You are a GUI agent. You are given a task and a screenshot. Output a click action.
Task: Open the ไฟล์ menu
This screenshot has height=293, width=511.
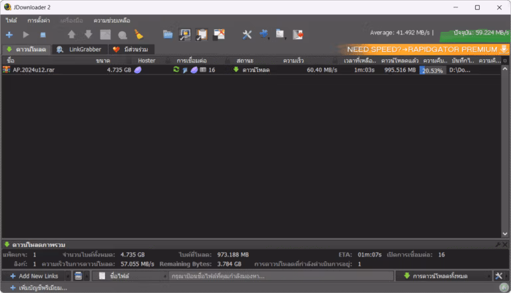(x=11, y=21)
